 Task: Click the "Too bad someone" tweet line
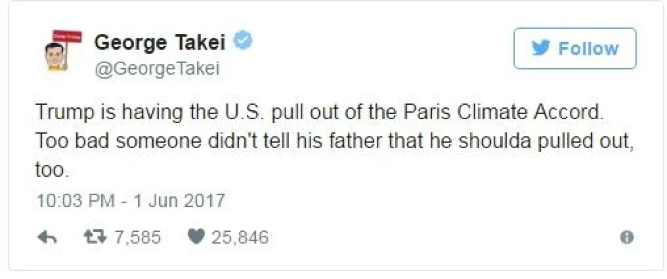[334, 141]
